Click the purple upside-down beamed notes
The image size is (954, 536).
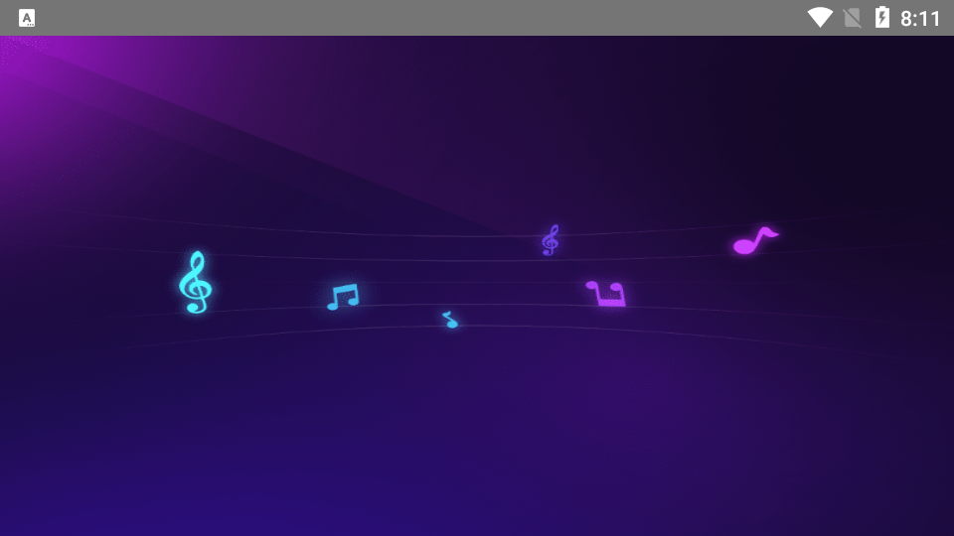pos(605,293)
